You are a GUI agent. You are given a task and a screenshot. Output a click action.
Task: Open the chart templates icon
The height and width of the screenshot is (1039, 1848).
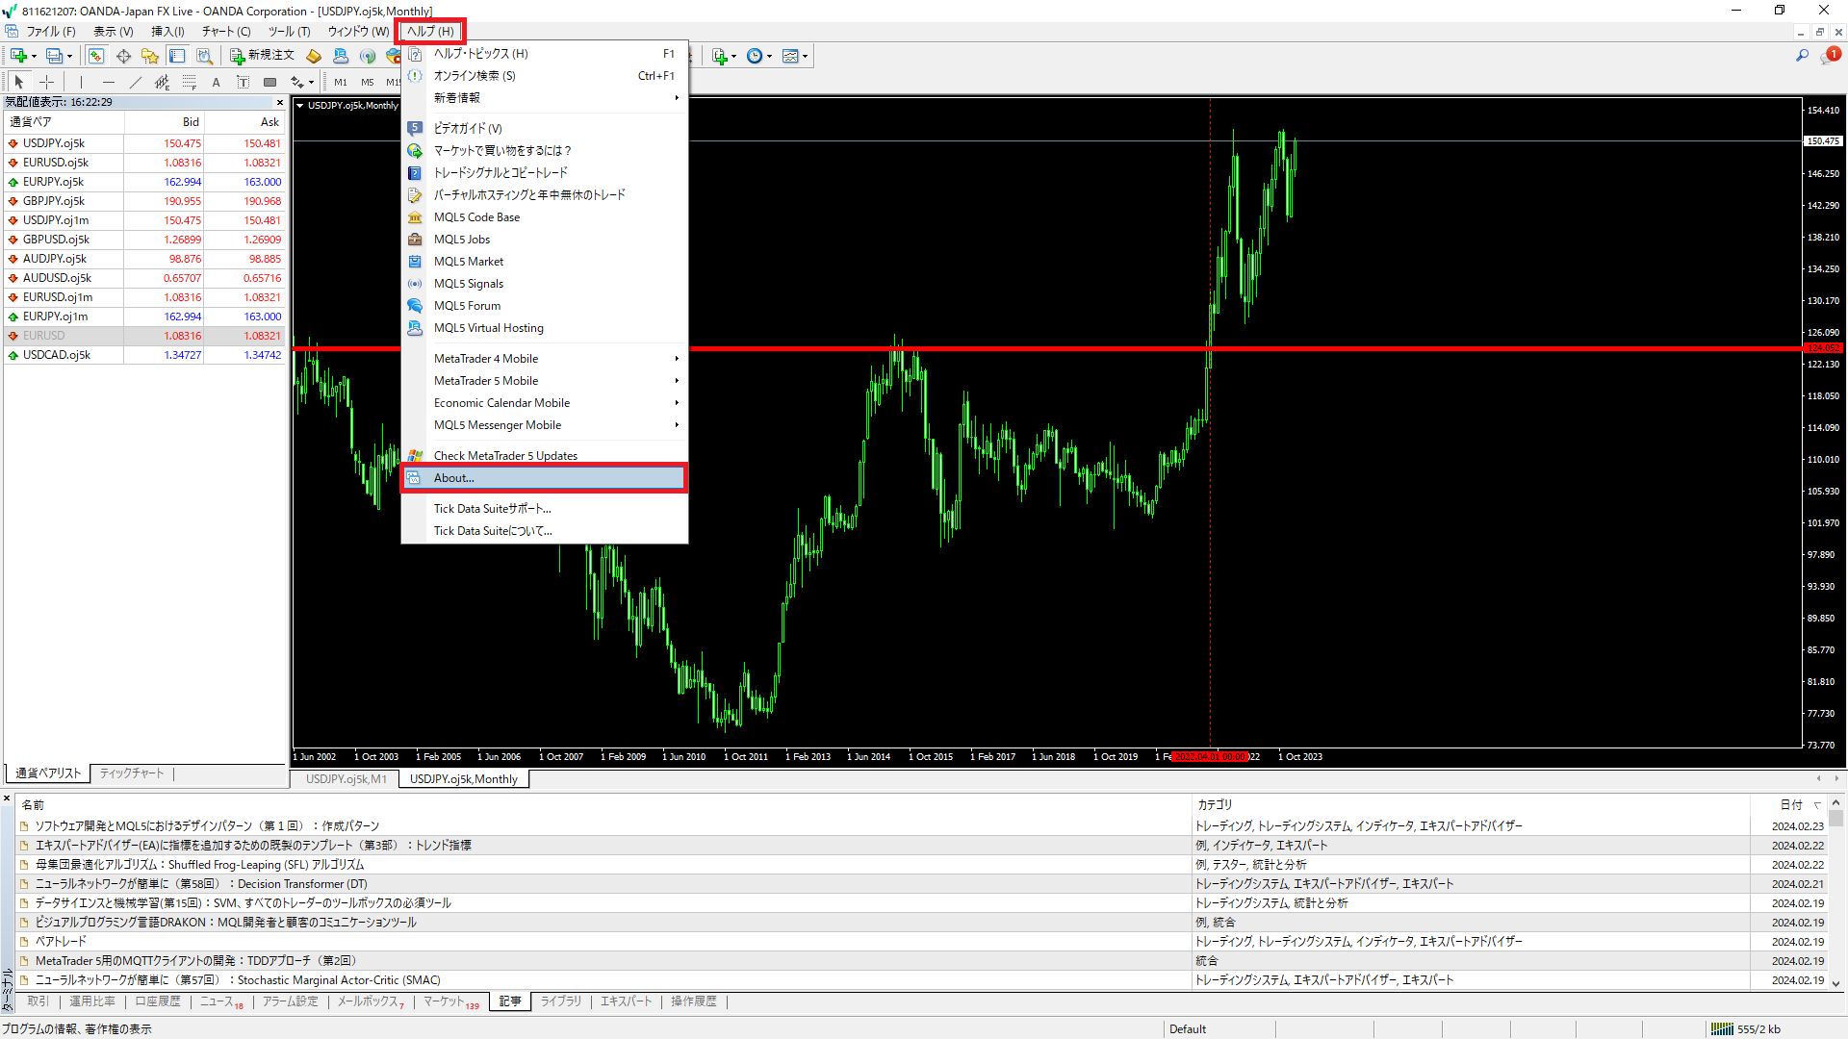pyautogui.click(x=790, y=56)
